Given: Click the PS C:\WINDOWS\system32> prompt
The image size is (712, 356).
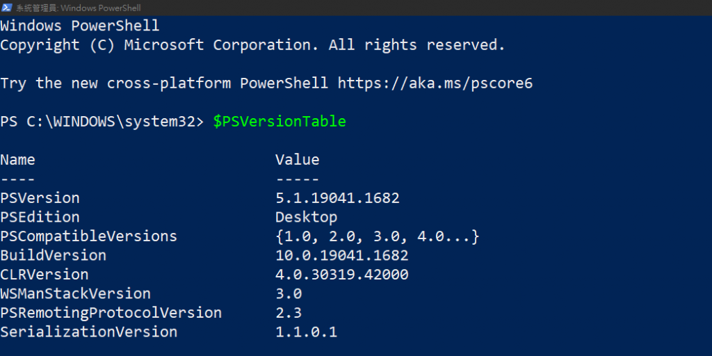Looking at the screenshot, I should (102, 122).
